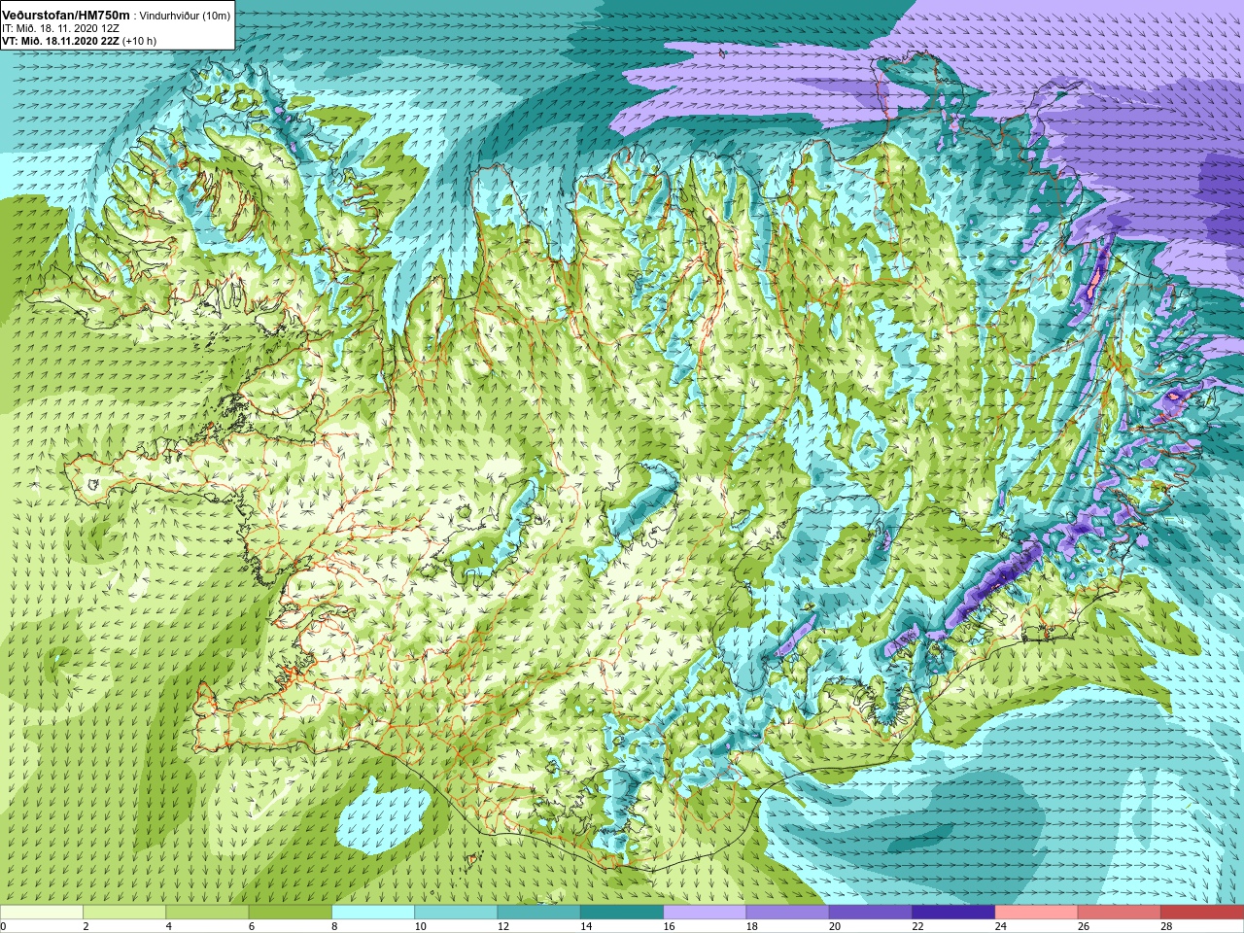
Task: Click the (+10 h) forecast offset text
Action: (139, 41)
